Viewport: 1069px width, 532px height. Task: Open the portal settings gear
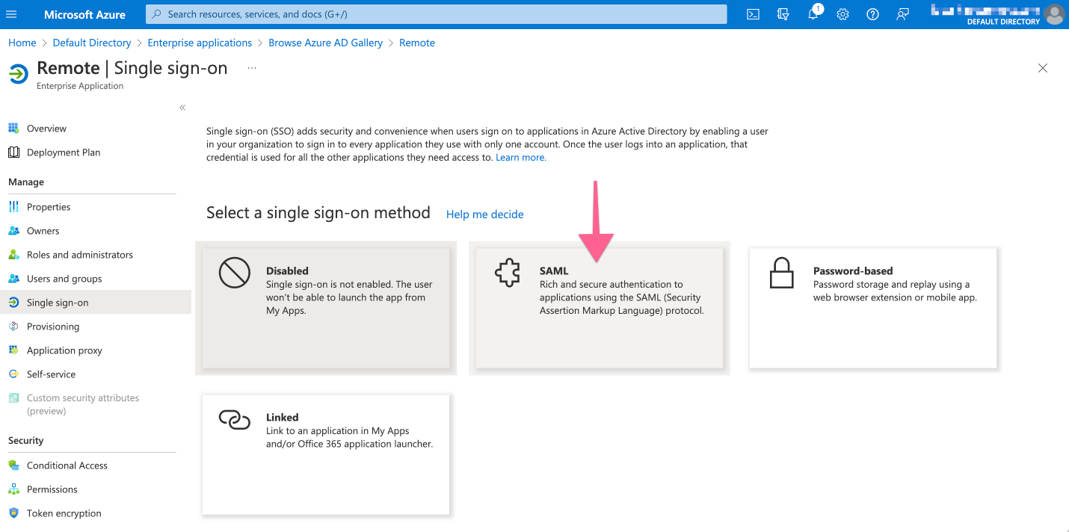point(842,14)
